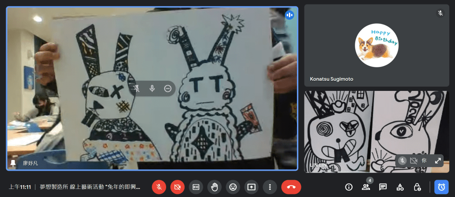Click the present screen button
The width and height of the screenshot is (455, 197).
coord(251,187)
